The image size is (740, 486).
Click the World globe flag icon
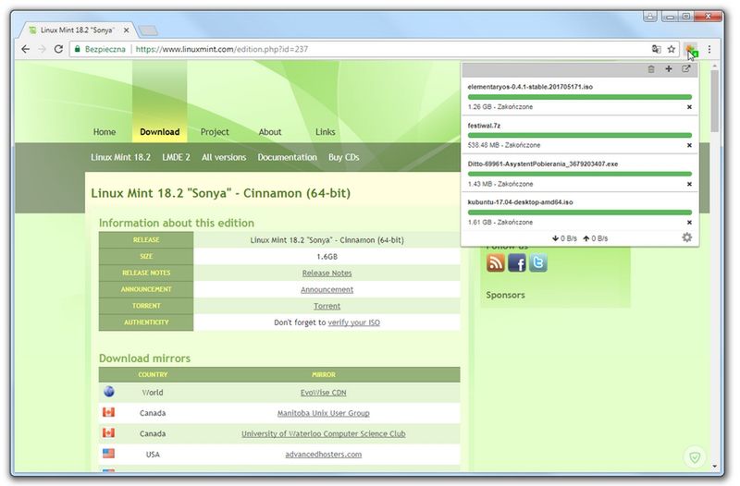coord(109,392)
